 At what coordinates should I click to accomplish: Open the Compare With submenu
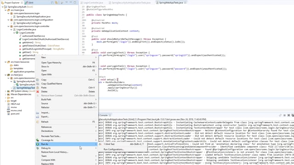point(67,160)
